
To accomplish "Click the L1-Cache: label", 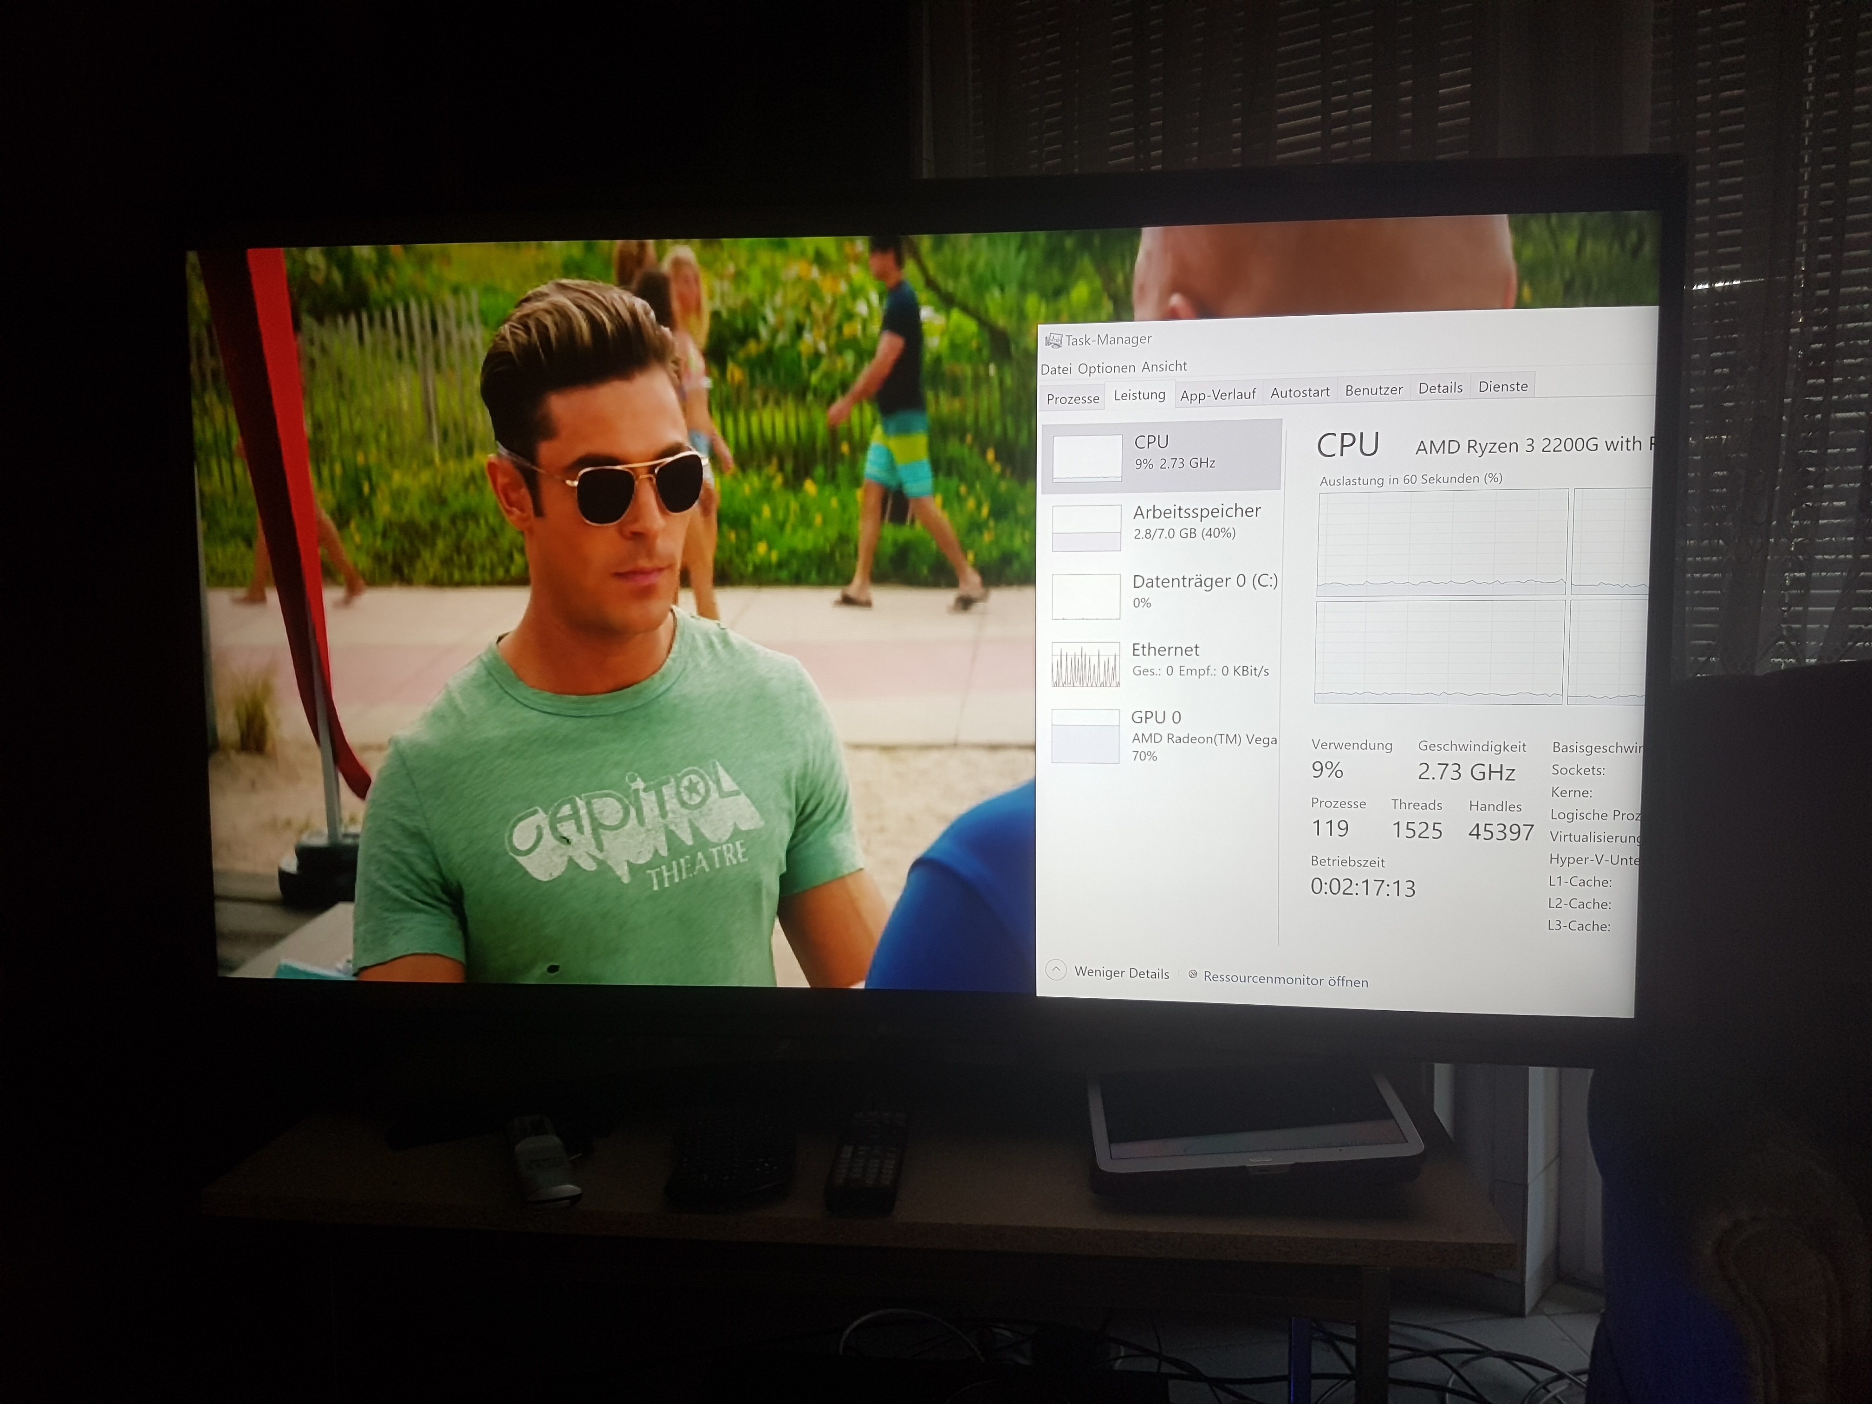I will tap(1580, 882).
